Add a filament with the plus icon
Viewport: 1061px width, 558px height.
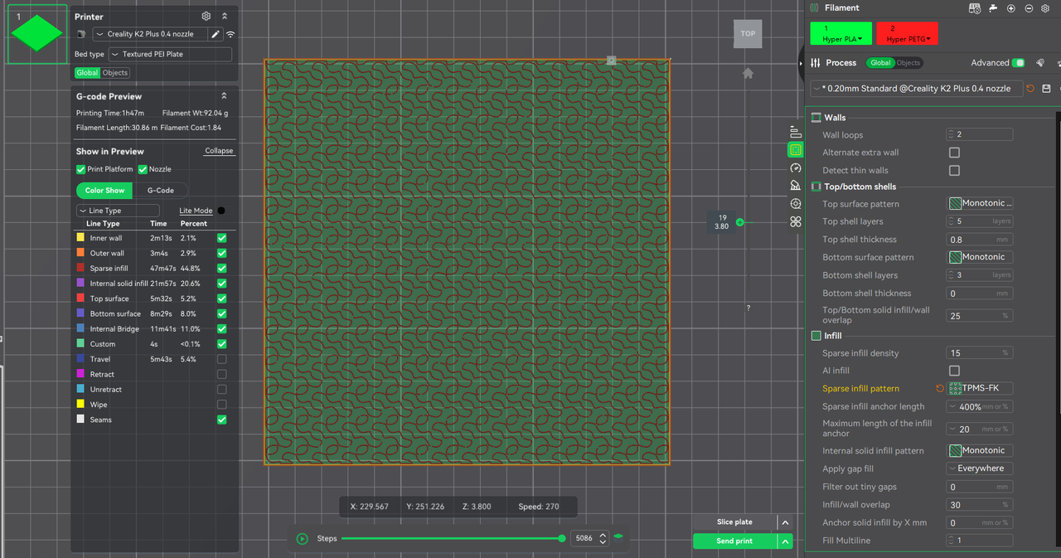1010,8
